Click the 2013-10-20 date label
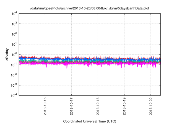Image resolution: width=177 pixels, height=124 pixels. 151,106
